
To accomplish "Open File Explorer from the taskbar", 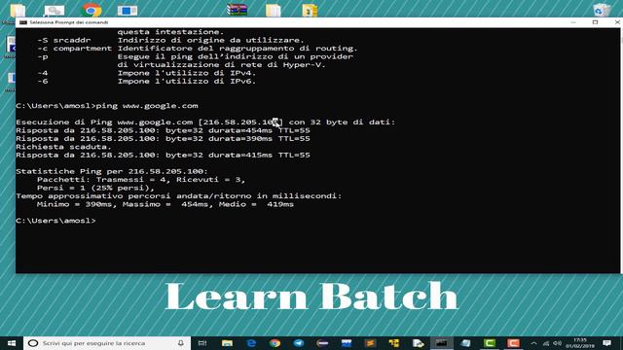I will pos(227,343).
